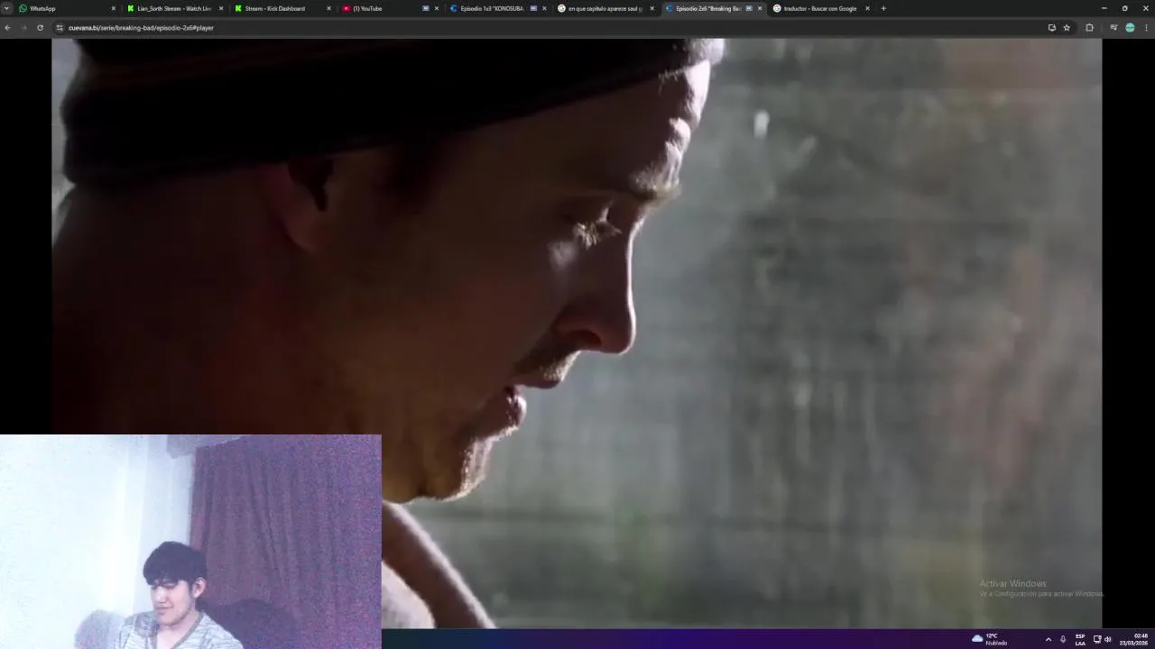Open the volume speaker tray icon

coord(1108,639)
